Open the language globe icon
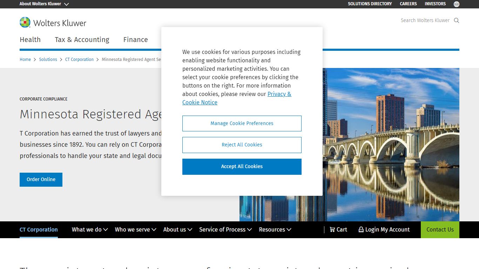The height and width of the screenshot is (269, 479). [456, 4]
